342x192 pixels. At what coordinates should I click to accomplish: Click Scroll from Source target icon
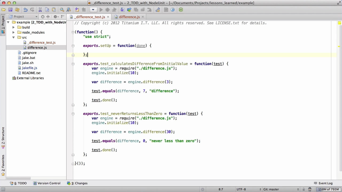(43, 17)
